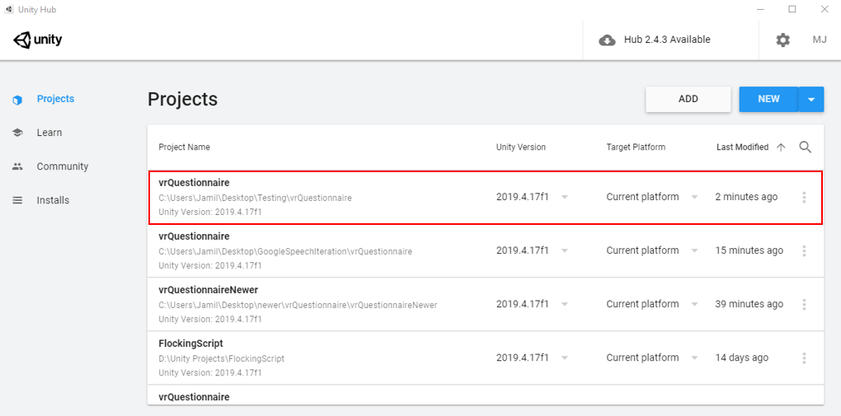Open the Installs section

click(x=53, y=200)
